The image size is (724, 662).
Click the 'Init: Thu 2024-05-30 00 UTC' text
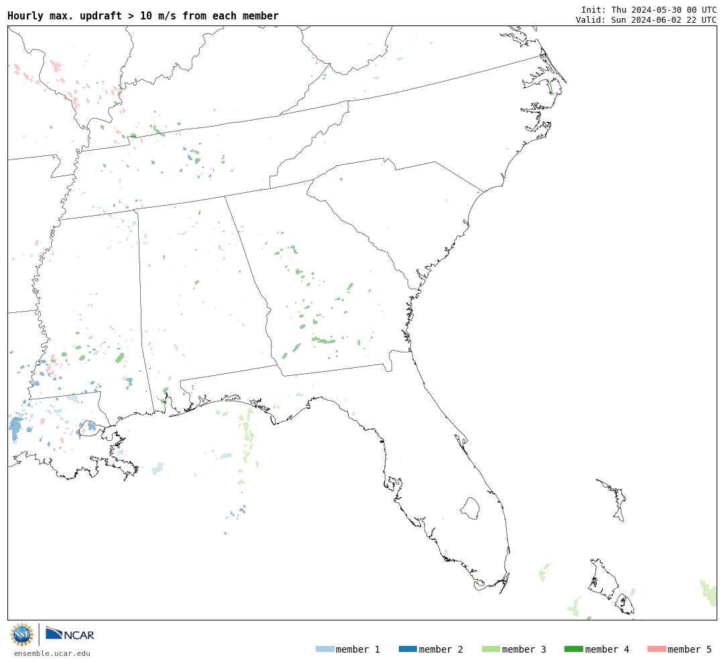coord(649,9)
